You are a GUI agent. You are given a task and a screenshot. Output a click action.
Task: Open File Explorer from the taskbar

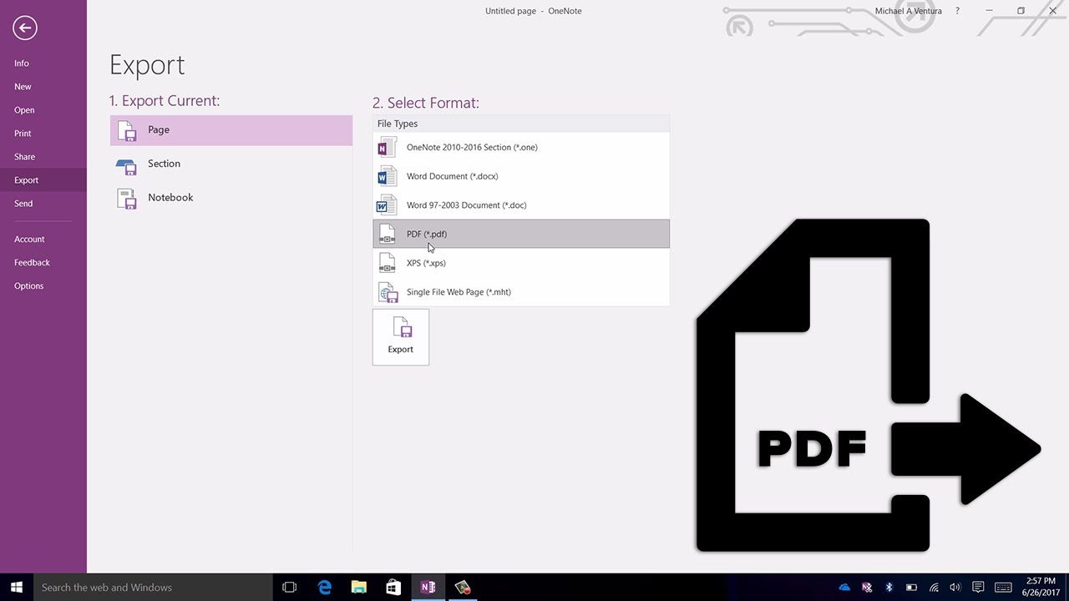coord(359,588)
